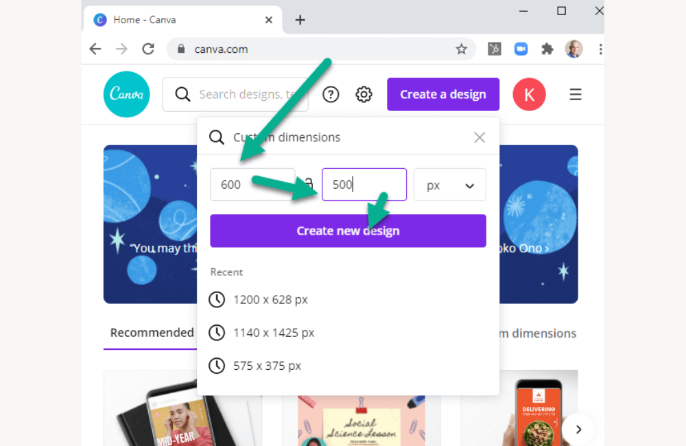
Task: Close the custom dimensions popup
Action: coord(480,137)
